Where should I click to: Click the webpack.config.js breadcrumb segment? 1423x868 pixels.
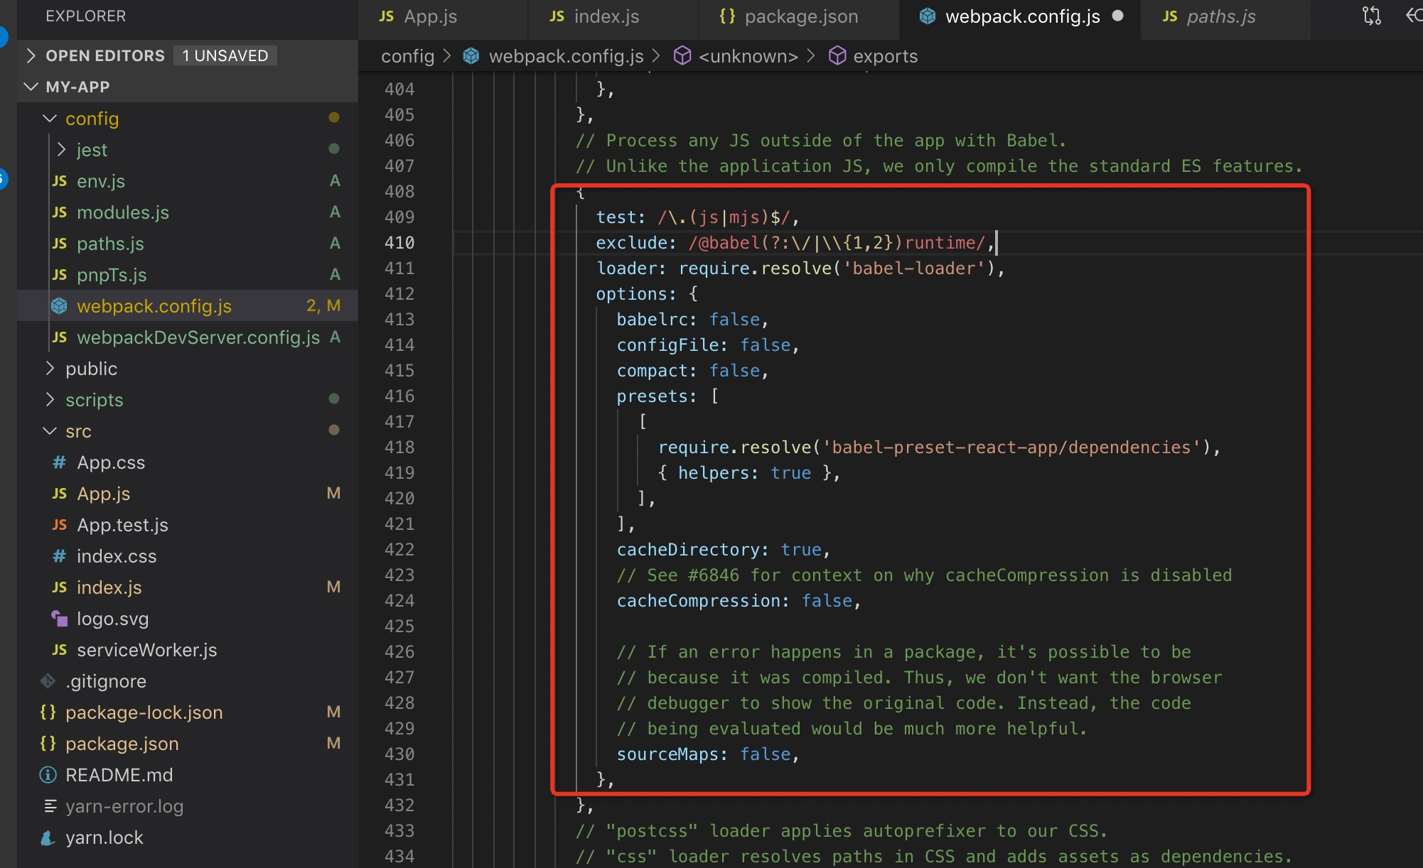point(566,56)
